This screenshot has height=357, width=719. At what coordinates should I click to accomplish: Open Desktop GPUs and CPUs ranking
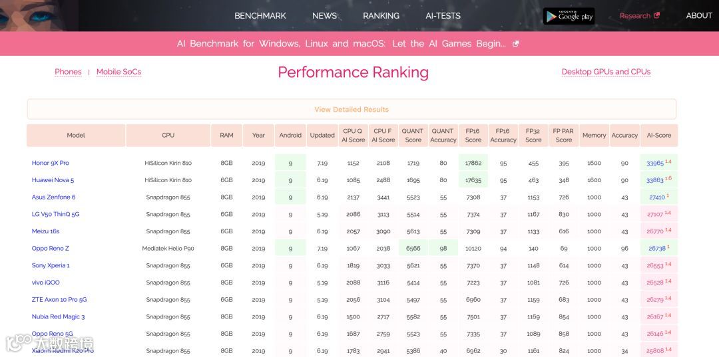pos(606,72)
